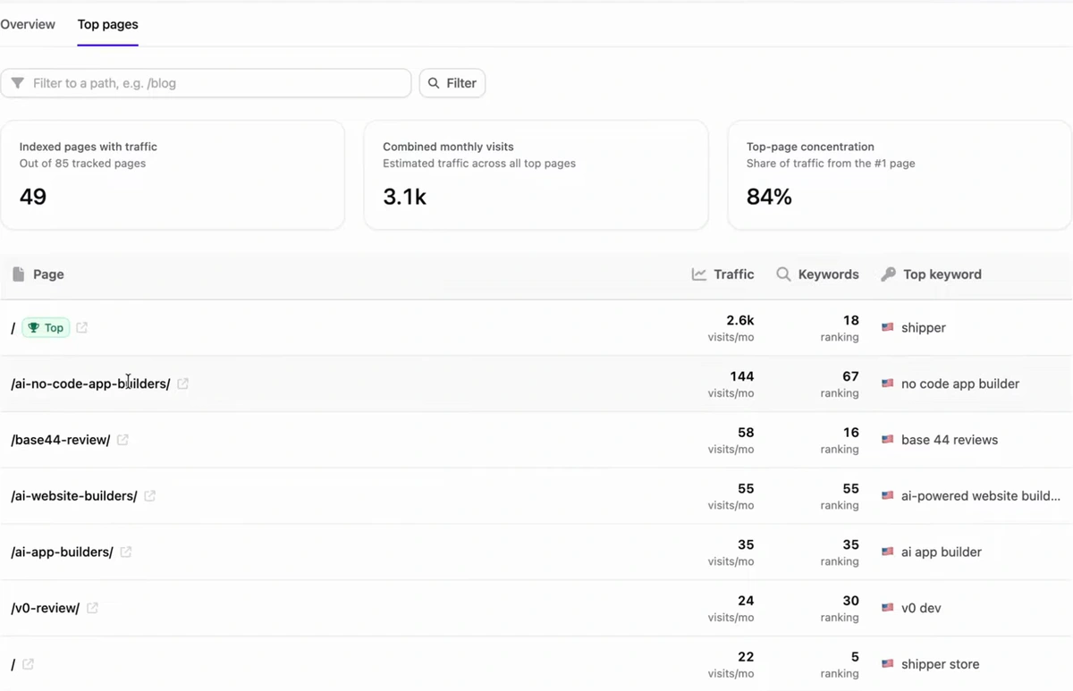This screenshot has height=691, width=1073.
Task: Click the 'ai app builder' keyword
Action: click(942, 552)
